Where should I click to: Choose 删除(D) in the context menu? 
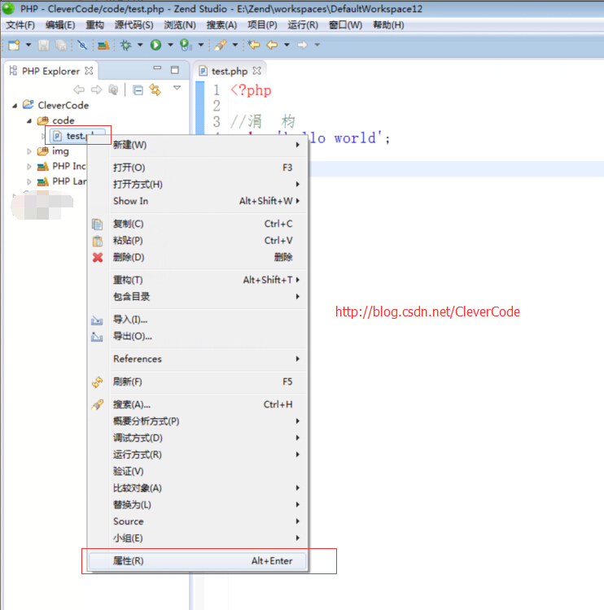[x=198, y=258]
